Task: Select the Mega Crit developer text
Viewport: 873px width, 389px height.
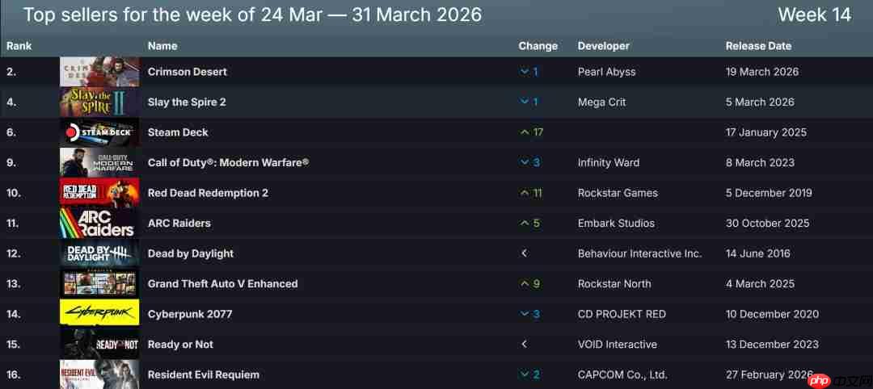Action: click(601, 102)
